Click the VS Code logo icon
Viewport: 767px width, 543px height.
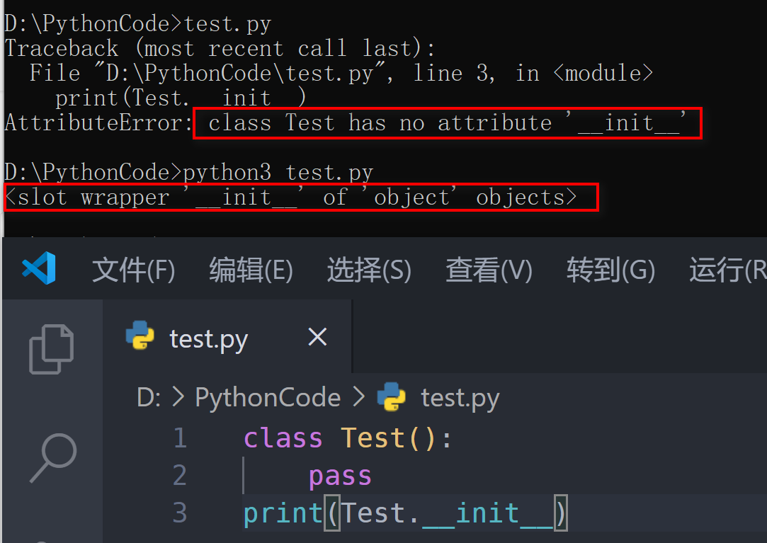(x=39, y=270)
